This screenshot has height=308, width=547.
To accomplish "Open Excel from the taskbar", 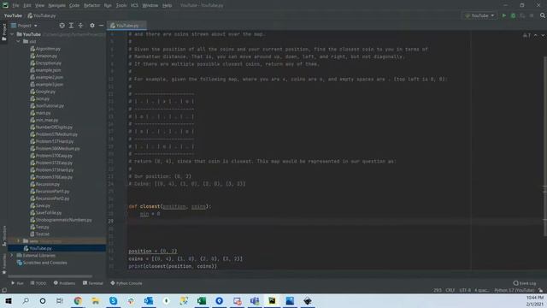I will click(x=202, y=300).
